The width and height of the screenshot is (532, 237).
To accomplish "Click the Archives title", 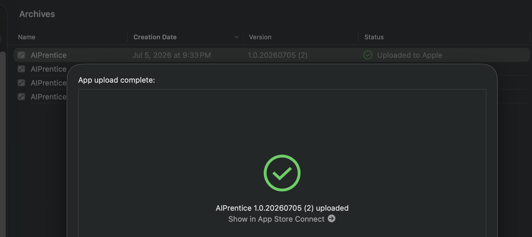I will (x=37, y=14).
